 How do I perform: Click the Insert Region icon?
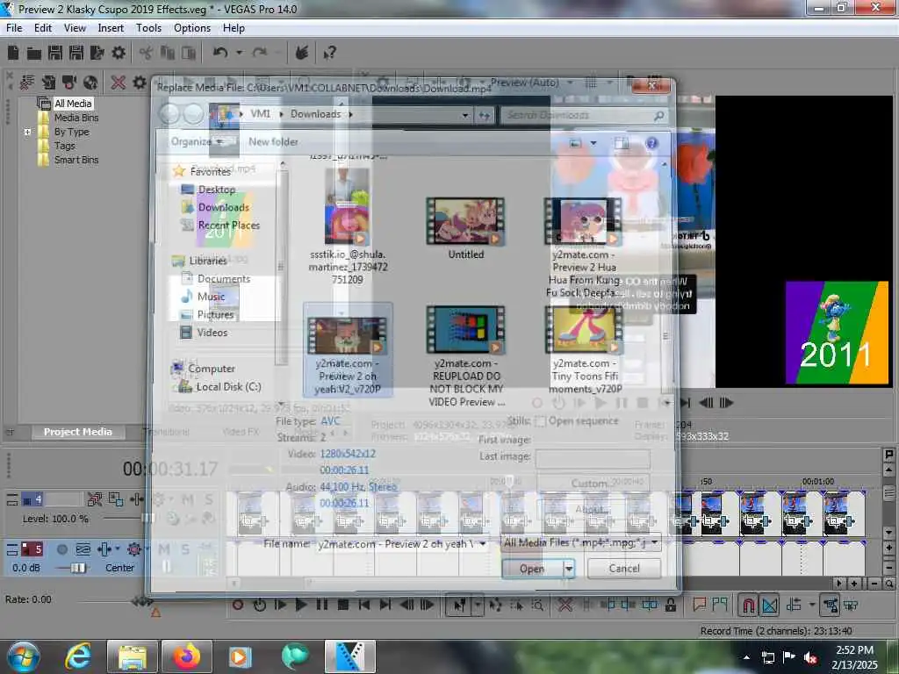(x=720, y=604)
